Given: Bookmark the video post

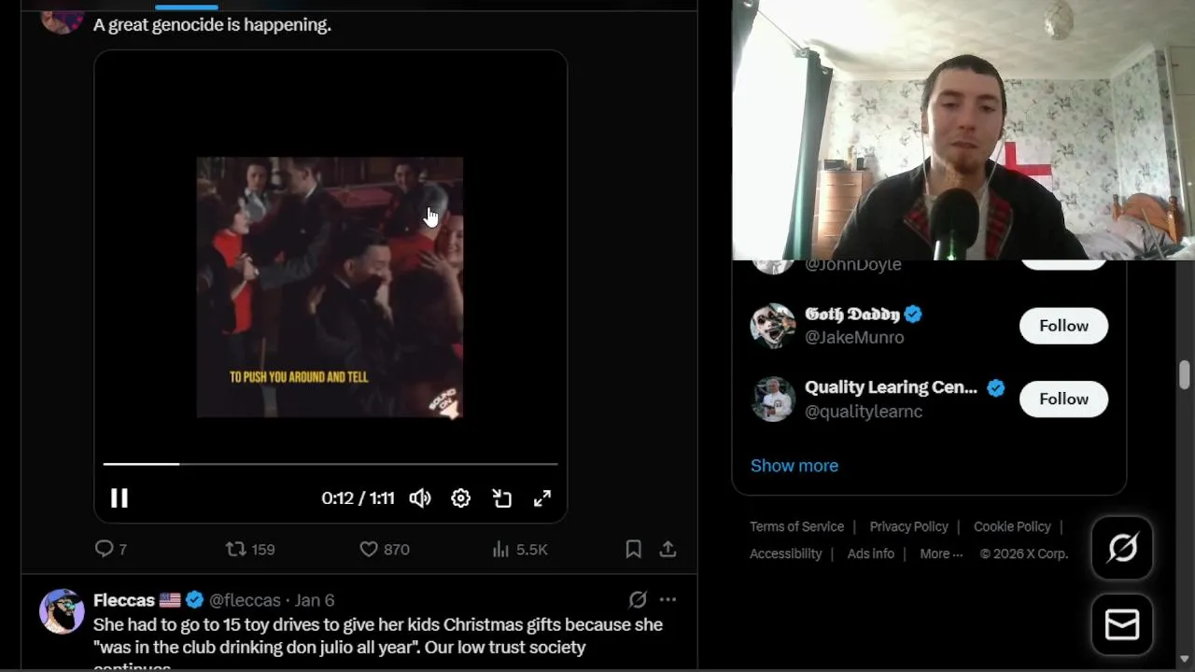Looking at the screenshot, I should pyautogui.click(x=633, y=549).
